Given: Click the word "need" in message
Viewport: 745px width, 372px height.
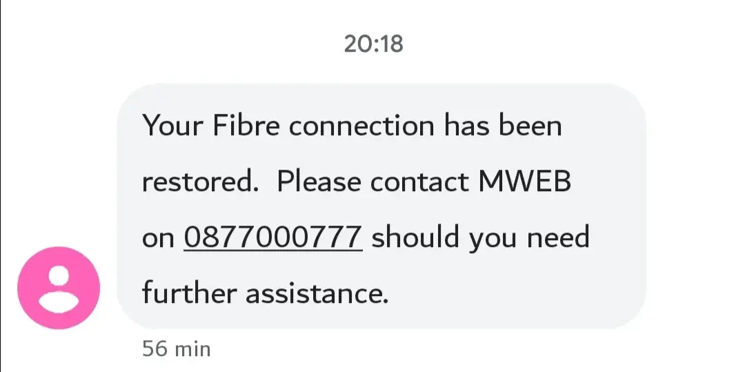Looking at the screenshot, I should coord(559,238).
